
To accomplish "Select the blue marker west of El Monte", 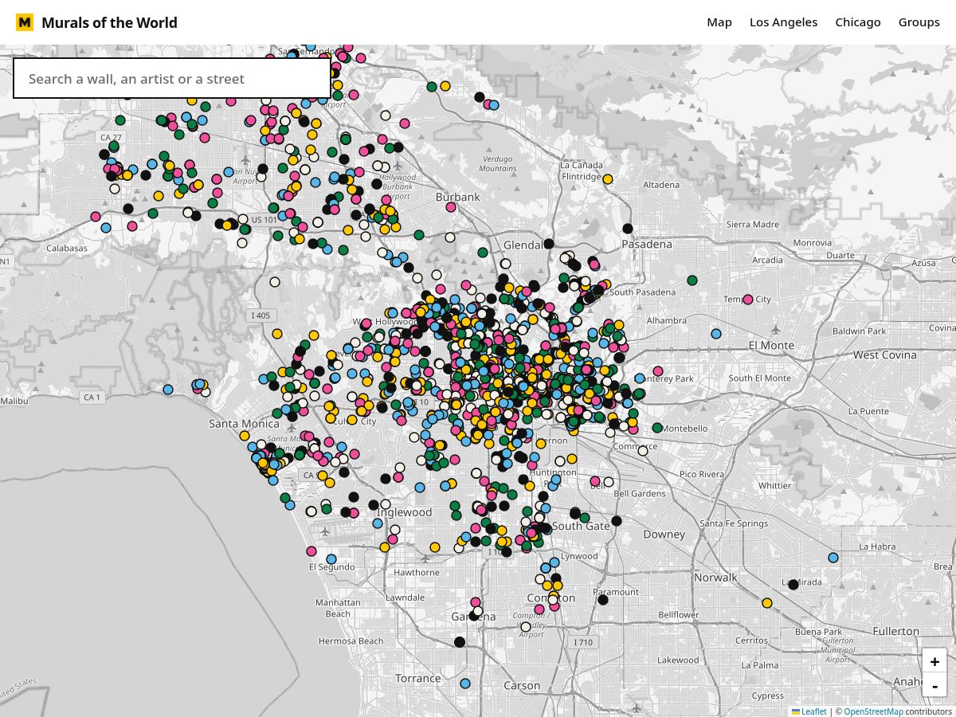I will [716, 333].
